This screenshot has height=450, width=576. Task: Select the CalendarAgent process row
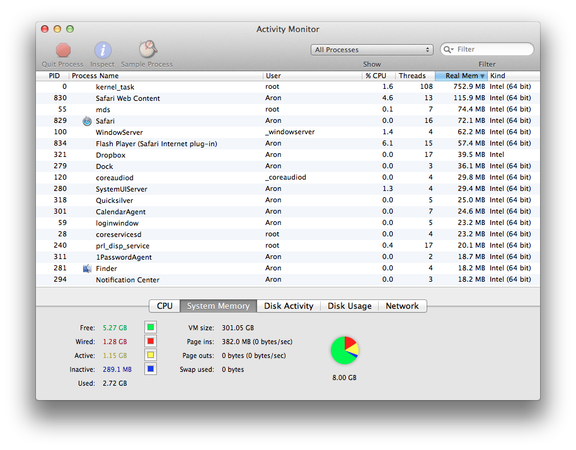pyautogui.click(x=288, y=212)
